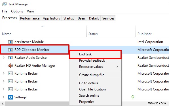Open the Options menu
The height and width of the screenshot is (106, 169).
pos(17,11)
